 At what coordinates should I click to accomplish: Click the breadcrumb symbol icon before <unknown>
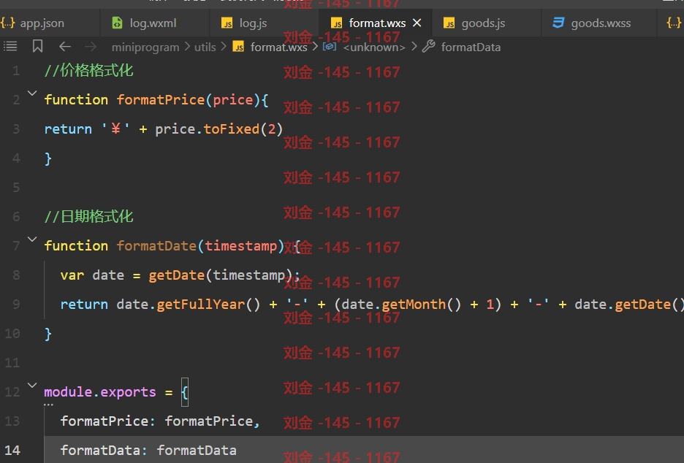point(330,46)
